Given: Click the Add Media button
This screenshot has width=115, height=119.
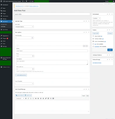Looking at the screenshot, I should 19,95.
